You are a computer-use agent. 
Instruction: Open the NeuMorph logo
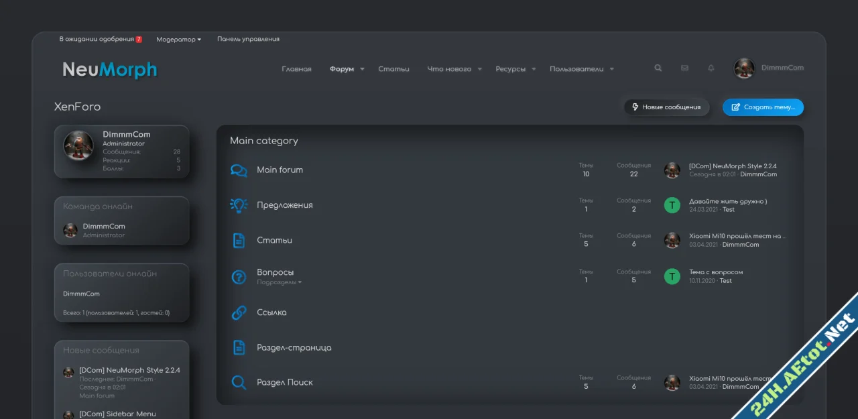[x=109, y=69]
